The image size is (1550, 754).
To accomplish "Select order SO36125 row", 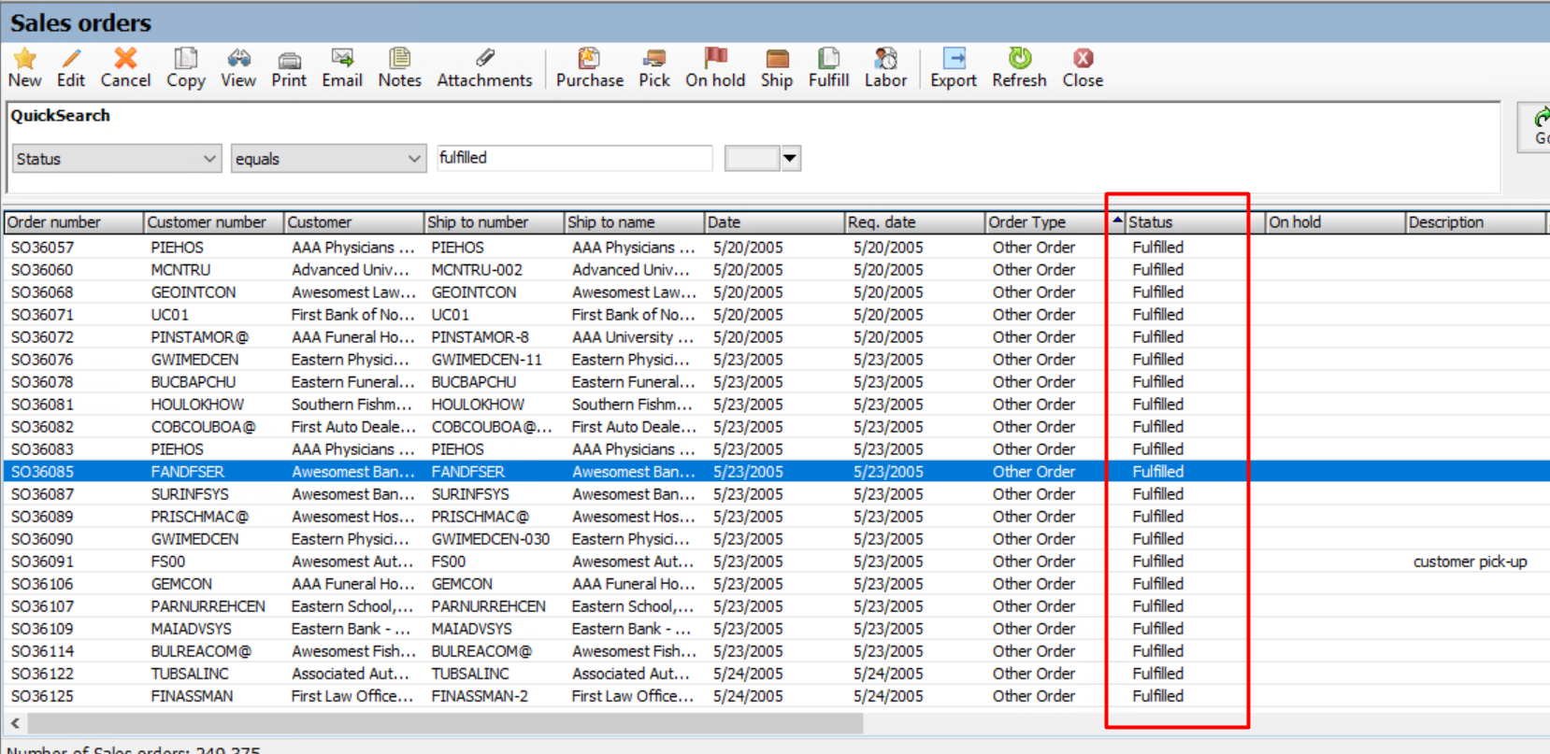I will click(x=775, y=696).
